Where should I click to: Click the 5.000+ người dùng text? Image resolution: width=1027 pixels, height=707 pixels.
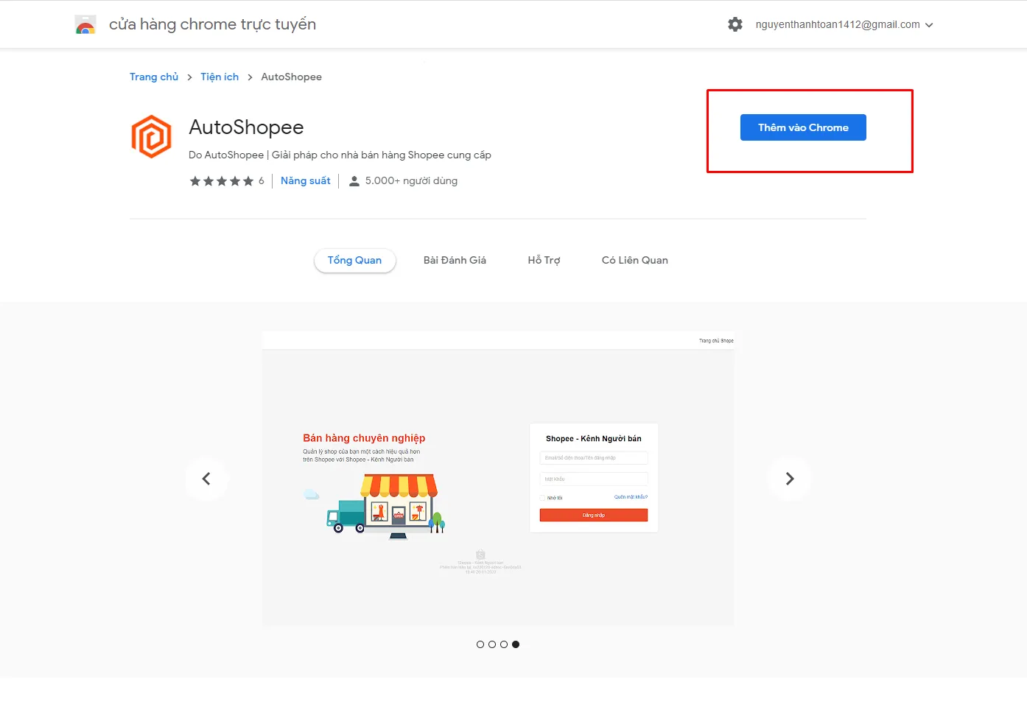tap(411, 180)
